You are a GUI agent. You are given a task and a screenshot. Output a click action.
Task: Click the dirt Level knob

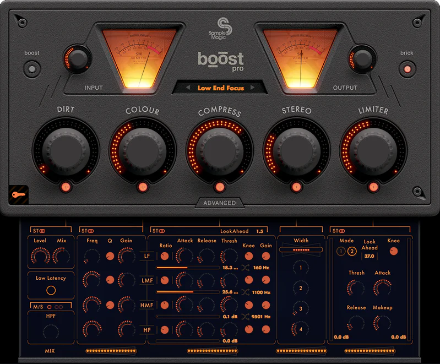40,256
